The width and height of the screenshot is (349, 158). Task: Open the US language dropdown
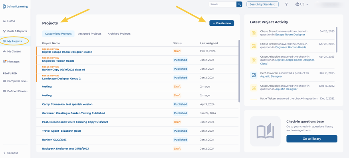pyautogui.click(x=302, y=4)
